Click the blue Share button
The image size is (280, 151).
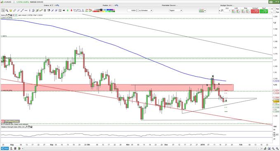point(5,149)
